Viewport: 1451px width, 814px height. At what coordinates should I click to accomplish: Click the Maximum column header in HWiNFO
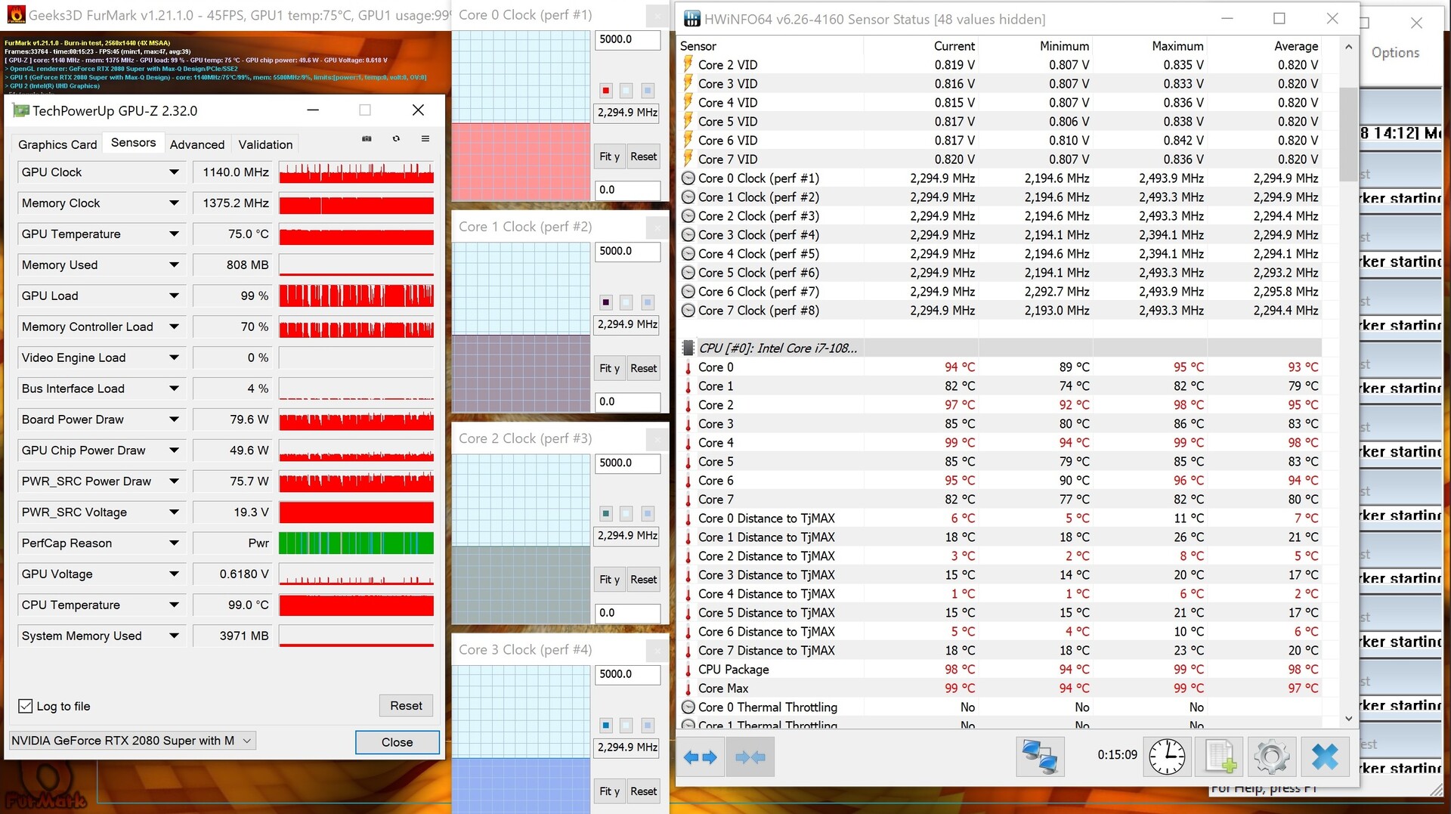point(1177,46)
